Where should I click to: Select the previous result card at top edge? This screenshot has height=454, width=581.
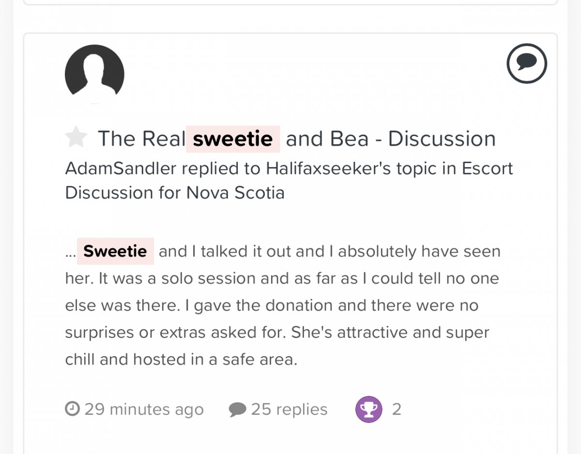click(x=290, y=2)
